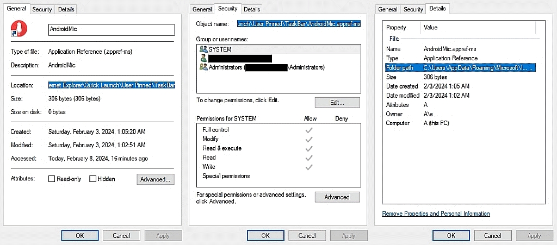
Task: Select the Computer A (this PC) row
Action: click(x=460, y=123)
